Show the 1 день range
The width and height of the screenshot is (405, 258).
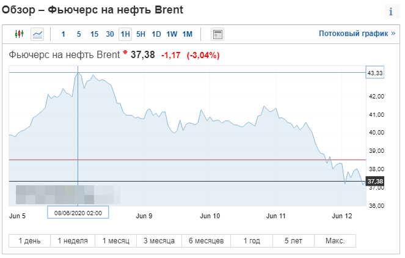(x=30, y=241)
